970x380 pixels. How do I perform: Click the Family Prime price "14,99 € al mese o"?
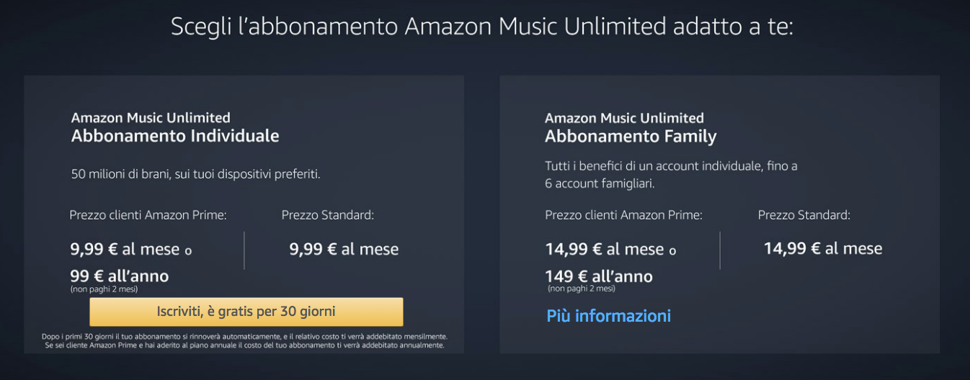[610, 250]
